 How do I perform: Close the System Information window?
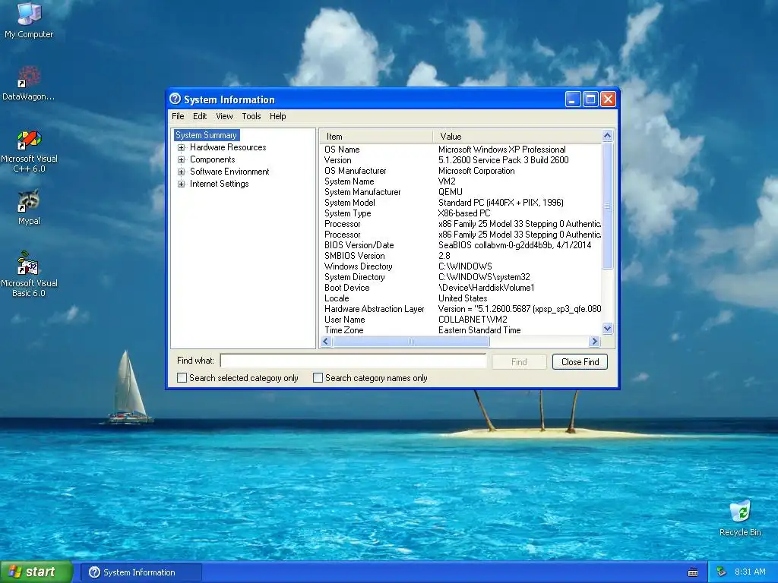608,99
